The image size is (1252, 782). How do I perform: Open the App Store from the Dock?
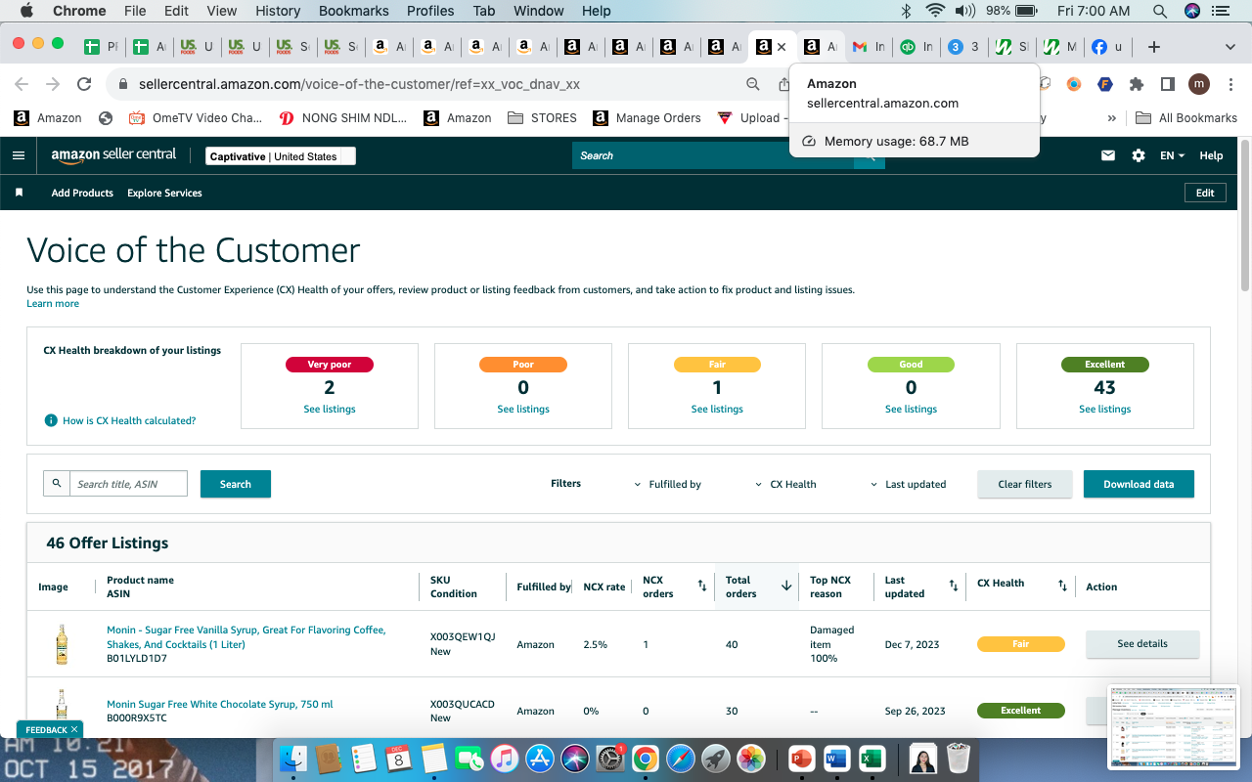pyautogui.click(x=540, y=759)
